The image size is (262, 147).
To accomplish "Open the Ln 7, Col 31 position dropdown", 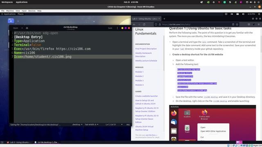I will 114,125.
